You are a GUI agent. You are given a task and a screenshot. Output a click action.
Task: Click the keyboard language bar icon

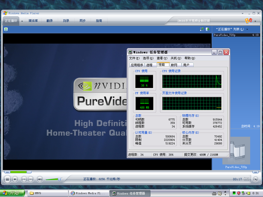(214, 193)
